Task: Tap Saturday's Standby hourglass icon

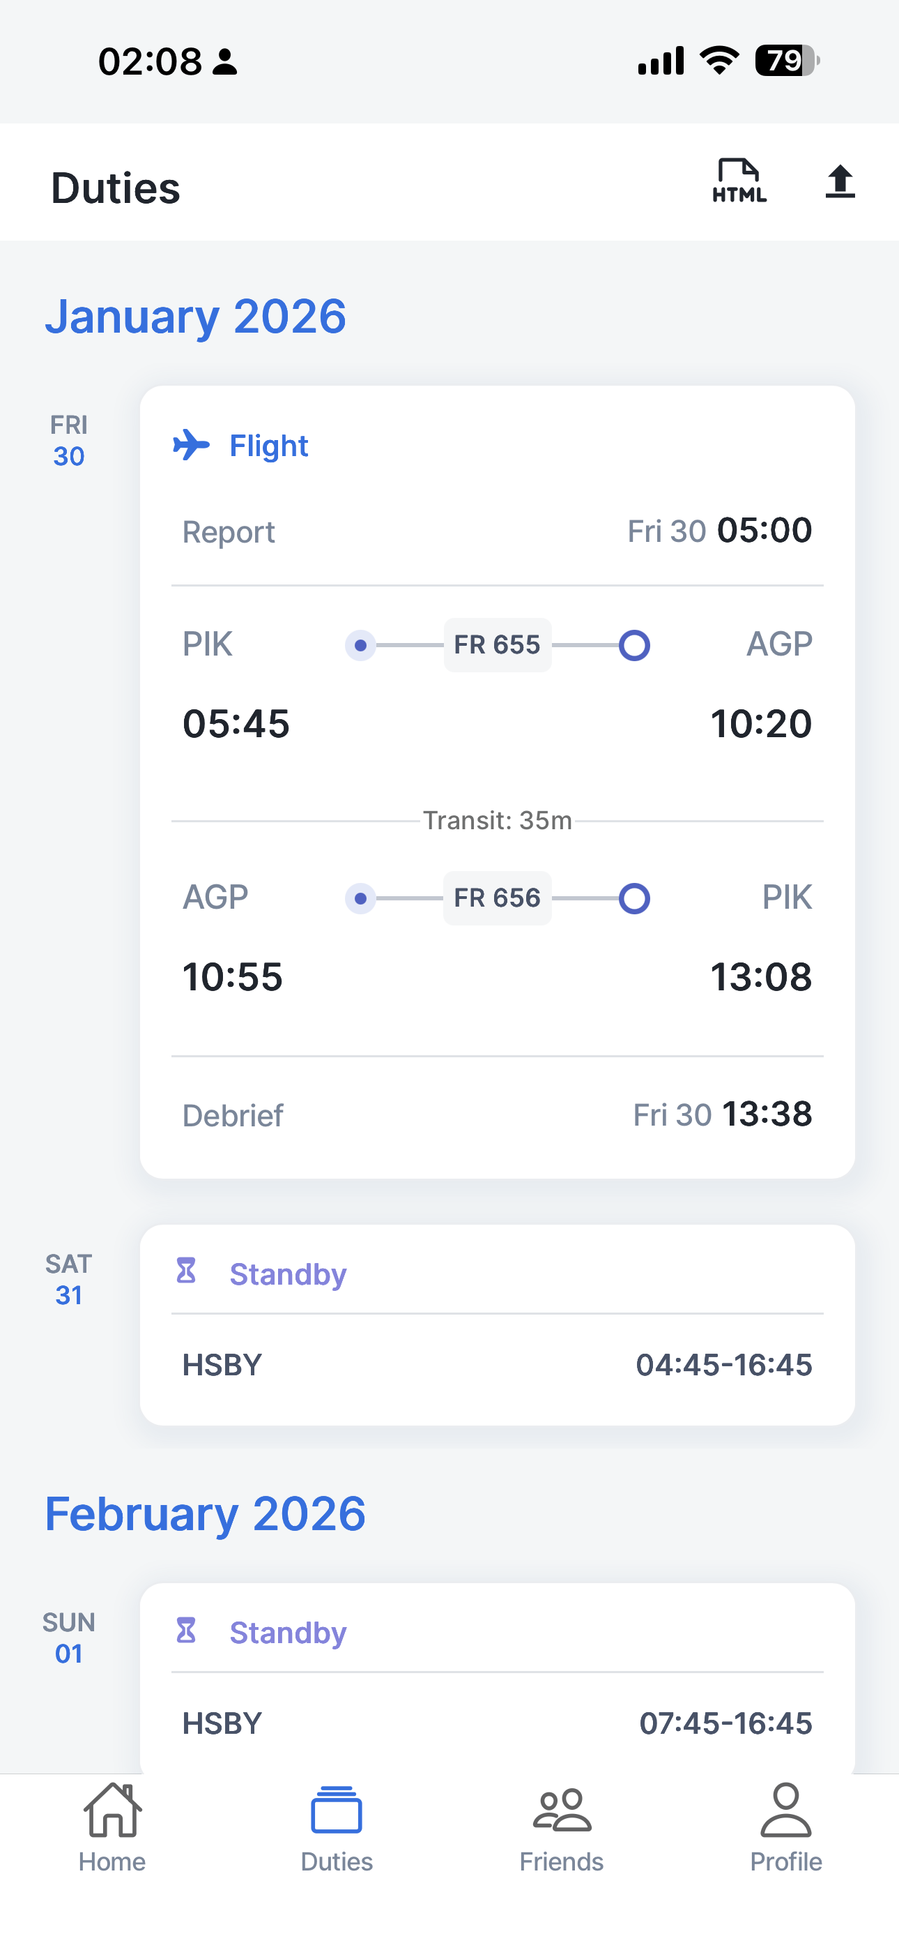Action: click(x=186, y=1271)
